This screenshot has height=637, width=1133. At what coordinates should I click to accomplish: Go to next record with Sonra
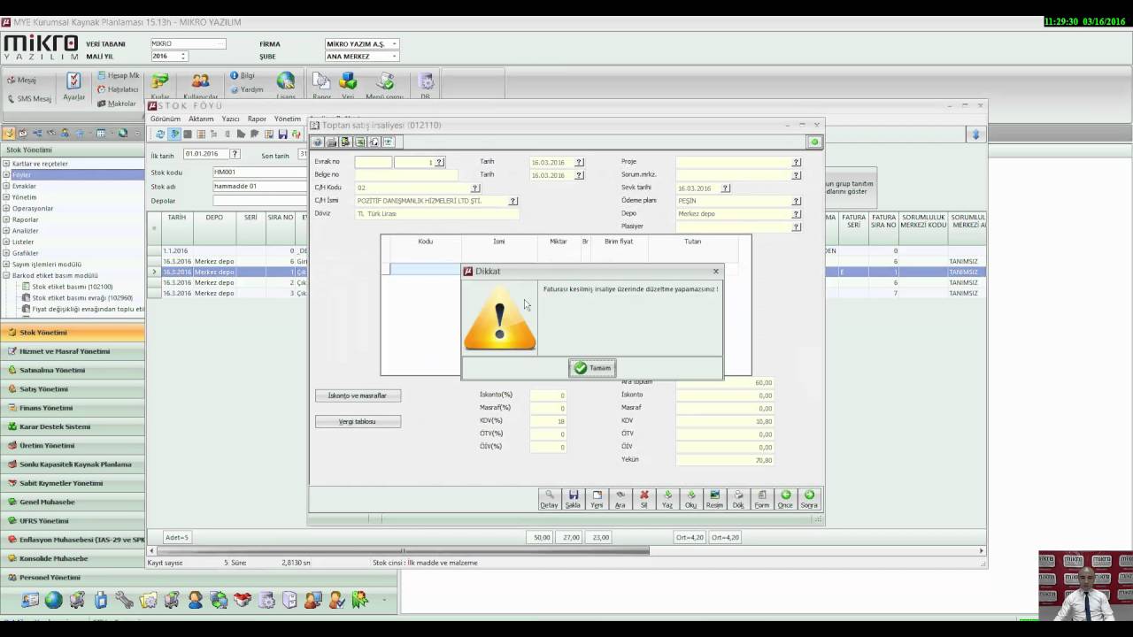(x=809, y=499)
